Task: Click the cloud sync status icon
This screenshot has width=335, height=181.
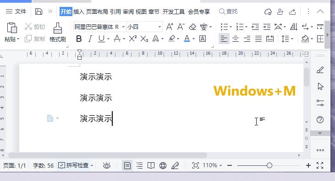Action: pos(268,11)
